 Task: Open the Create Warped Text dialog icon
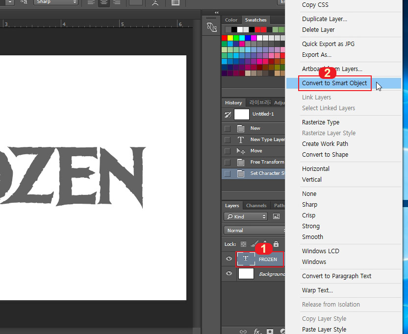[155, 2]
